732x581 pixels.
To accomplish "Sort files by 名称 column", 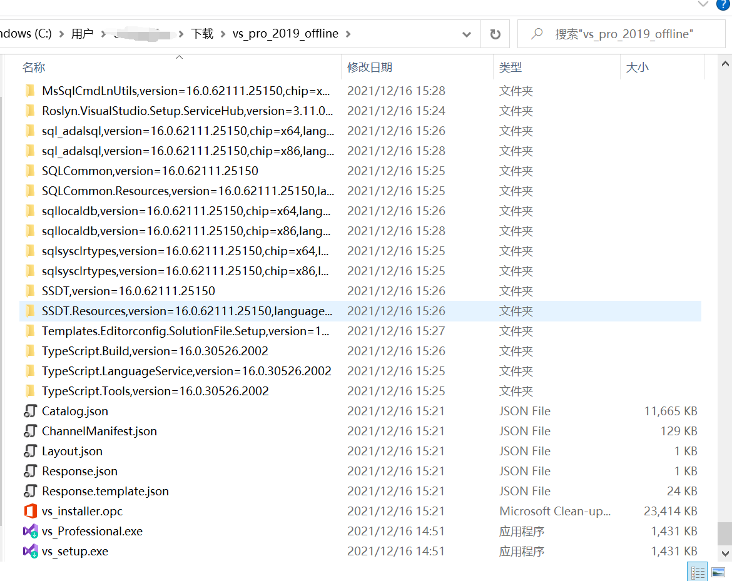I will 34,67.
